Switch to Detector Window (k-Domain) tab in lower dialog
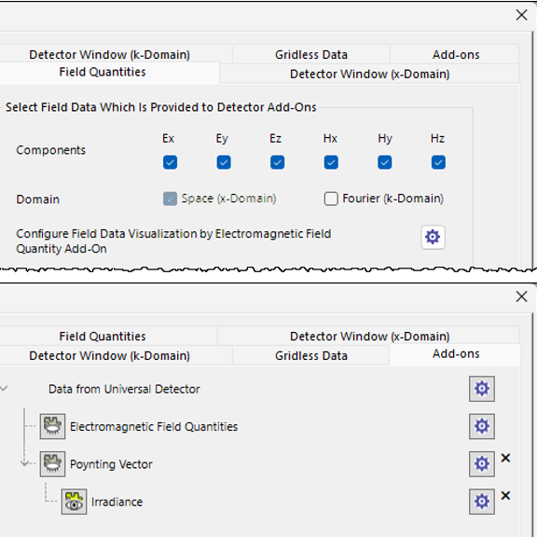 click(109, 355)
